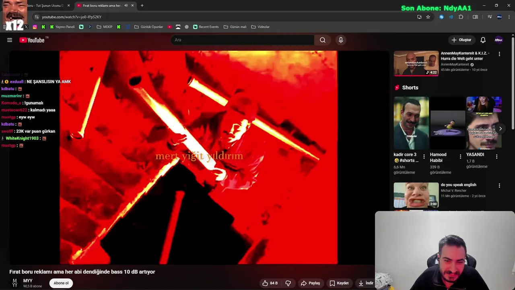Image resolution: width=515 pixels, height=290 pixels.
Task: Bookmark this page with the star icon
Action: coord(428,17)
